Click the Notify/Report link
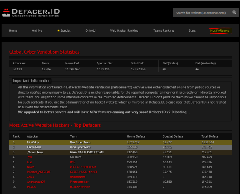The width and height of the screenshot is (240, 194). click(220, 30)
